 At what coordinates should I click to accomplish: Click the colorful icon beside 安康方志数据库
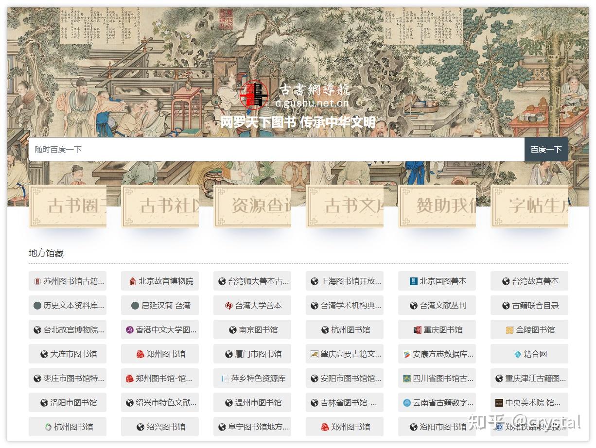point(407,354)
